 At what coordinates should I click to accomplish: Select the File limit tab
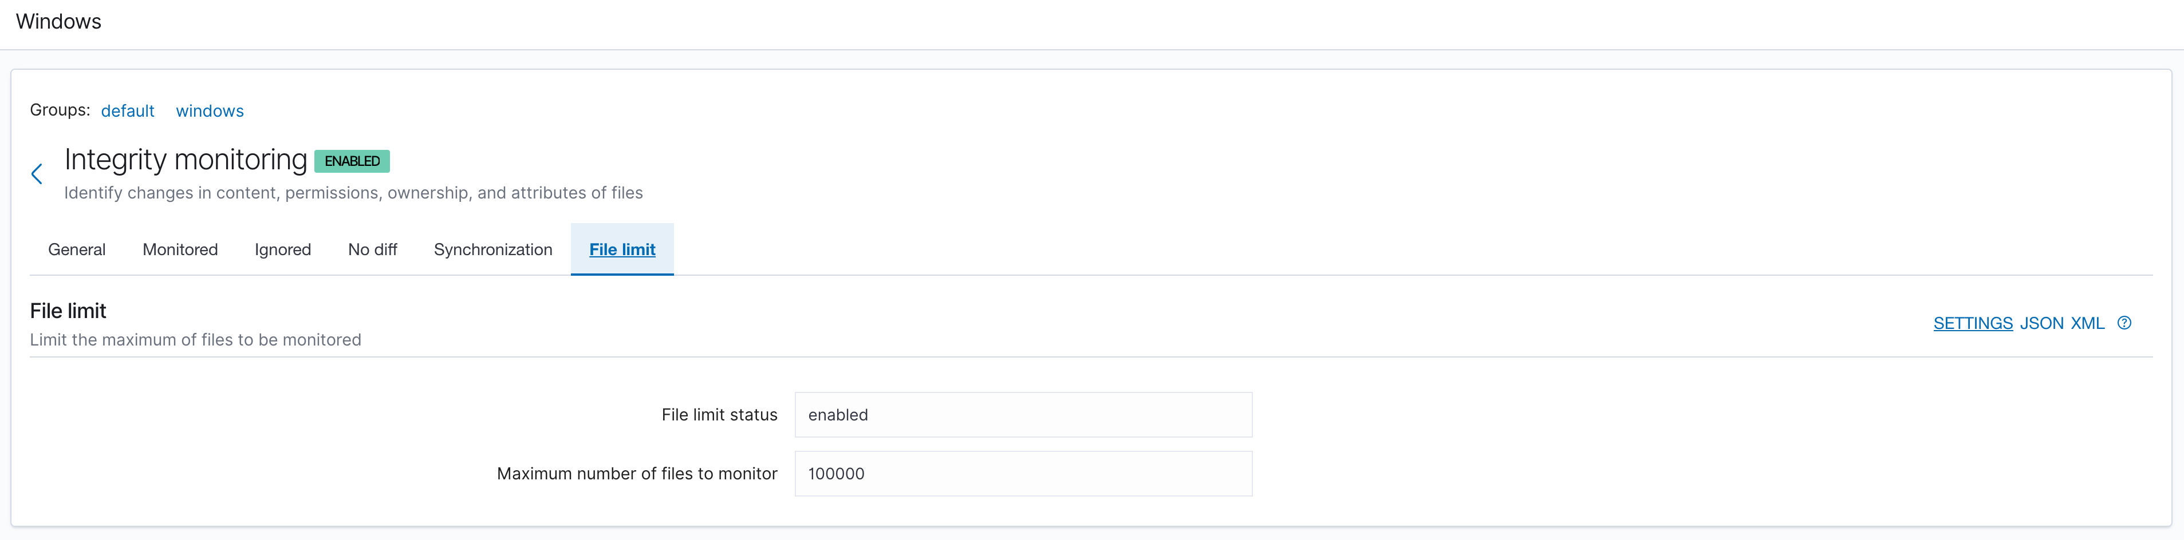point(622,249)
